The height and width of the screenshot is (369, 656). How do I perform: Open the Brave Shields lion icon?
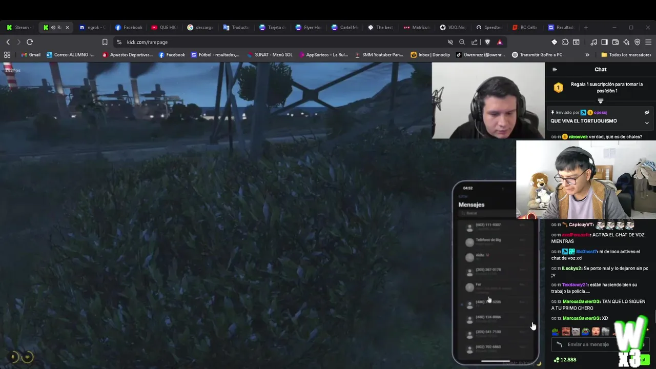[x=487, y=42]
